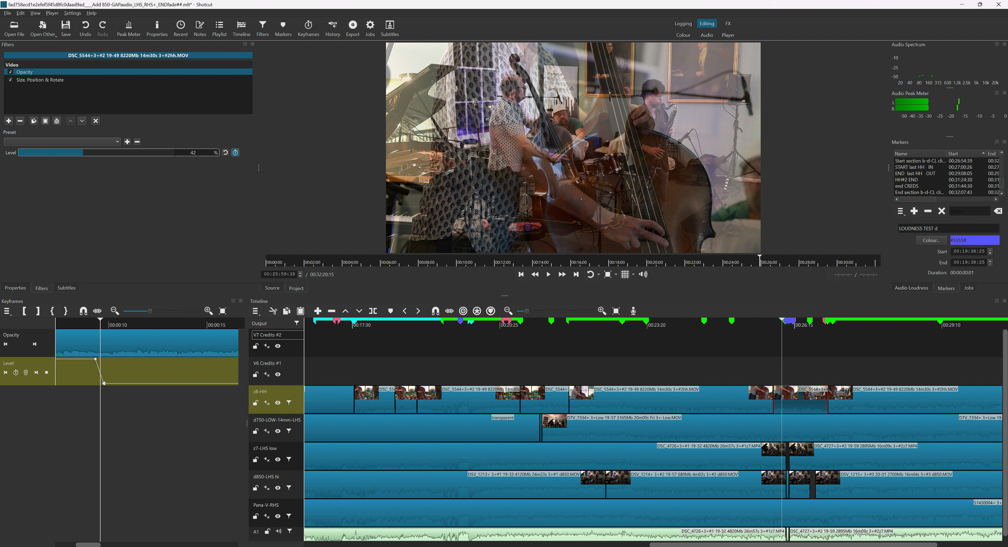The width and height of the screenshot is (1008, 547).
Task: Open the Settings menu
Action: coord(72,13)
